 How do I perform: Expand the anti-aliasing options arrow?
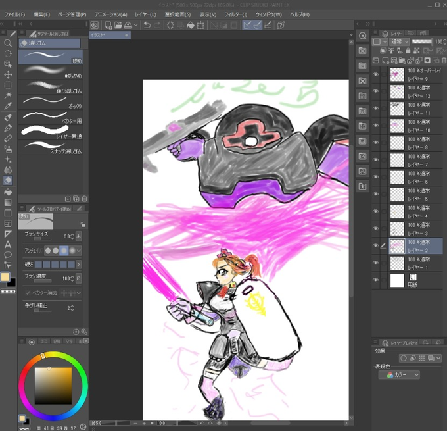click(79, 251)
